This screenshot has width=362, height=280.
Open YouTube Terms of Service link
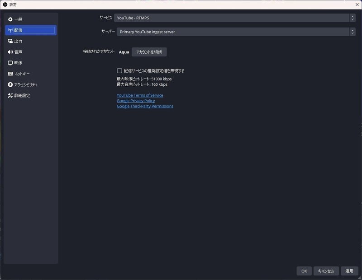tap(140, 95)
